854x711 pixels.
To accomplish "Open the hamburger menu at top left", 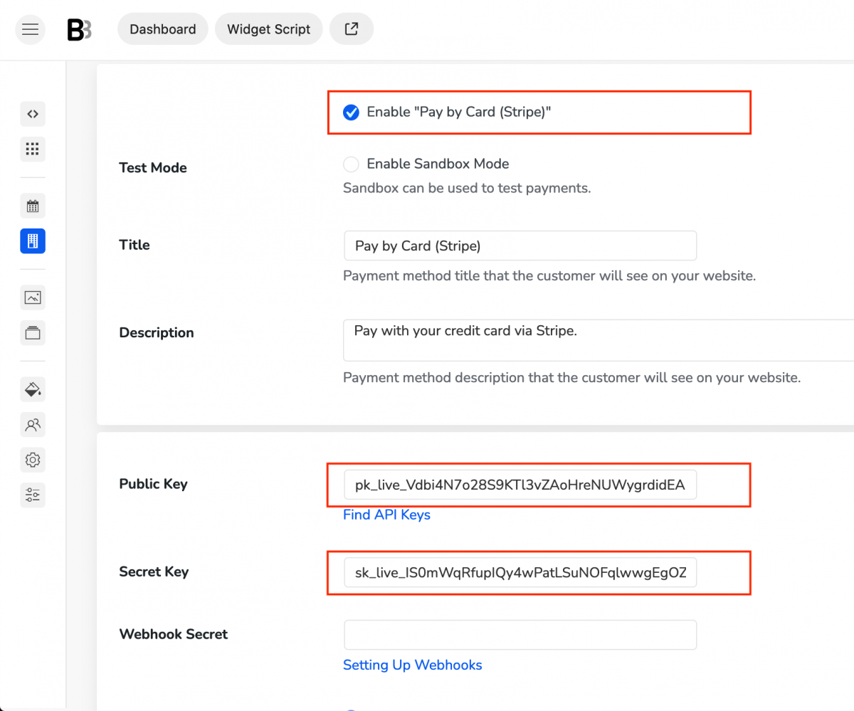I will [30, 29].
